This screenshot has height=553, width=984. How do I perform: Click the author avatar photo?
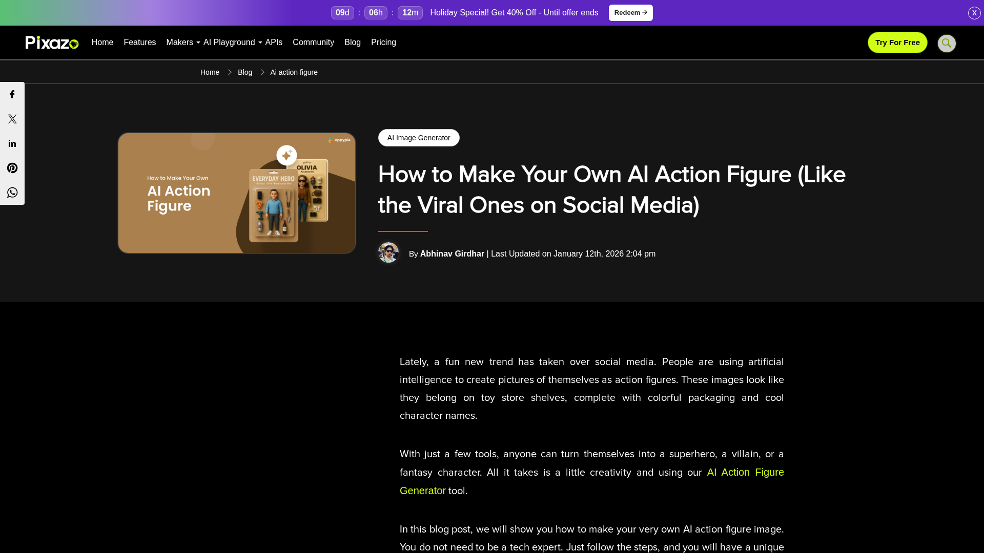pos(388,253)
